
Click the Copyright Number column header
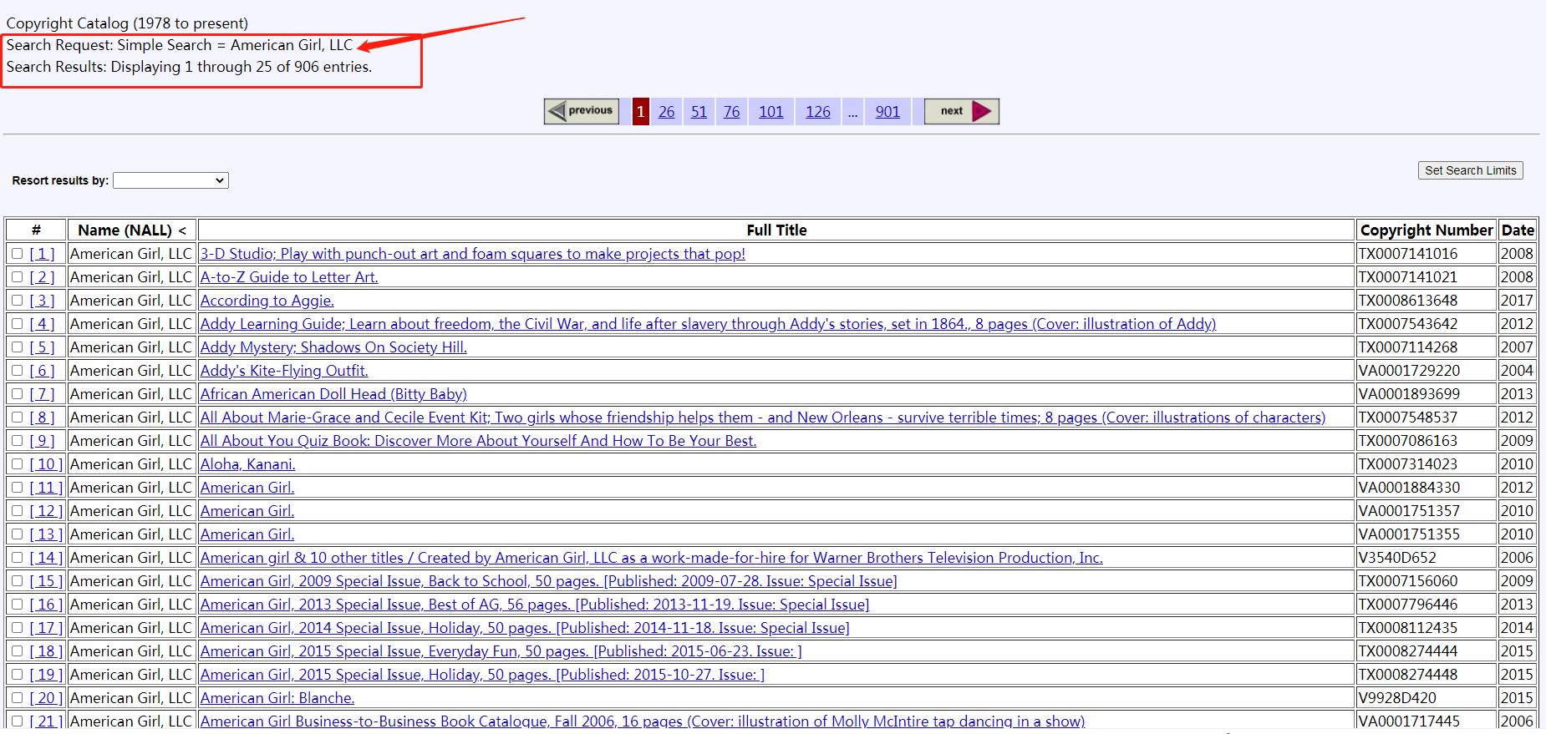point(1426,230)
